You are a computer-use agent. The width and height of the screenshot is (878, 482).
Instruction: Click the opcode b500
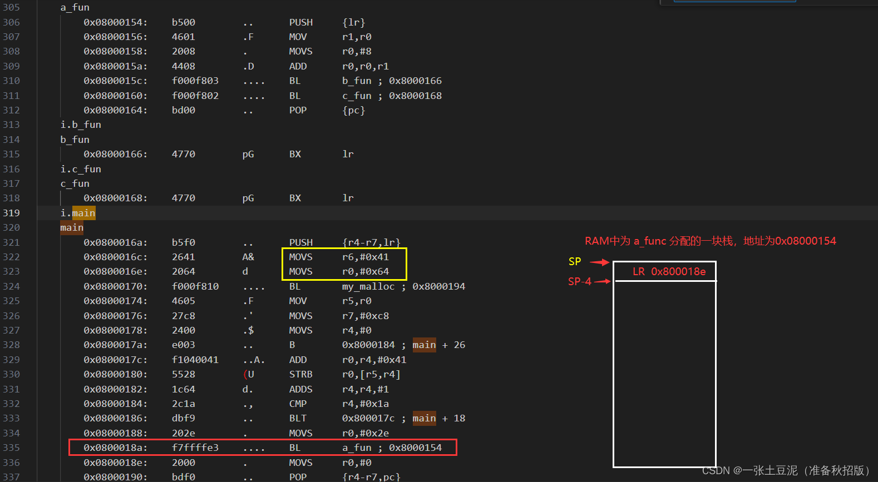pyautogui.click(x=184, y=22)
